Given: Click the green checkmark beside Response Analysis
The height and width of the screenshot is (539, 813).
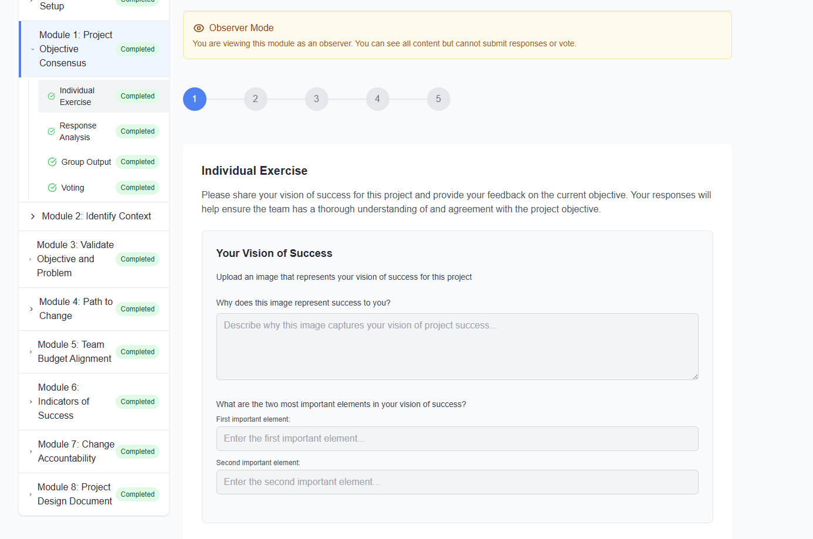Looking at the screenshot, I should [x=52, y=131].
